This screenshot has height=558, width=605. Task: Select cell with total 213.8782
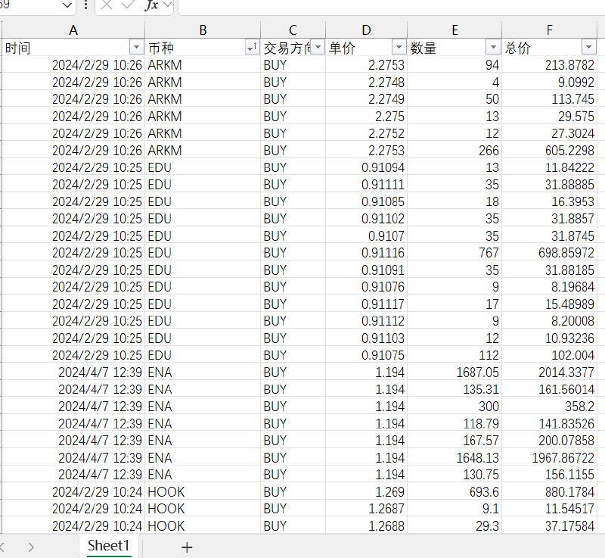[550, 65]
